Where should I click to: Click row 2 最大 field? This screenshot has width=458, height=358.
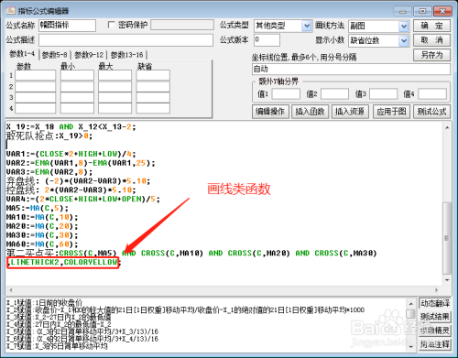[114, 87]
